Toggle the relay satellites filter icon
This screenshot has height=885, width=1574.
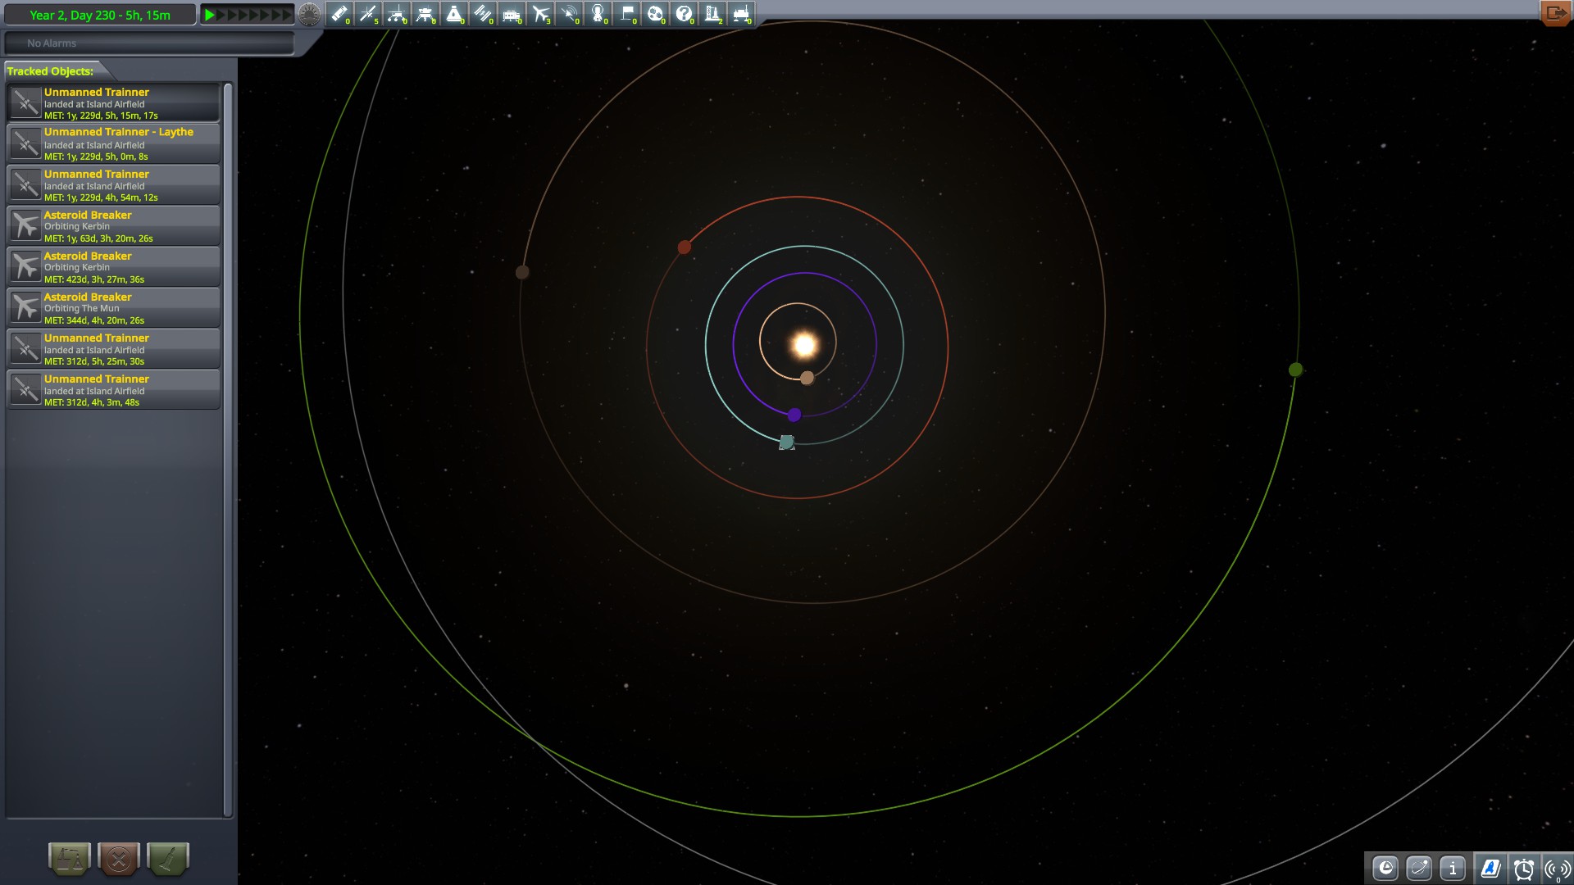point(569,14)
